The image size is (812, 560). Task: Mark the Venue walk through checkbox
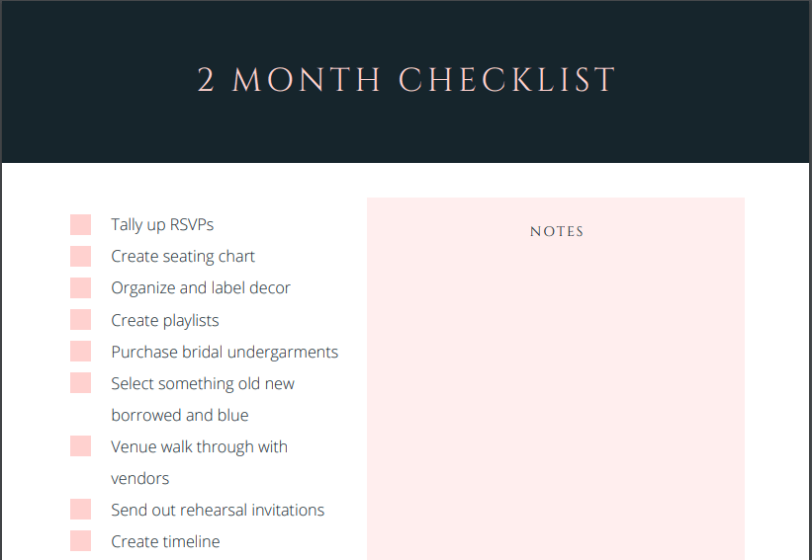80,446
